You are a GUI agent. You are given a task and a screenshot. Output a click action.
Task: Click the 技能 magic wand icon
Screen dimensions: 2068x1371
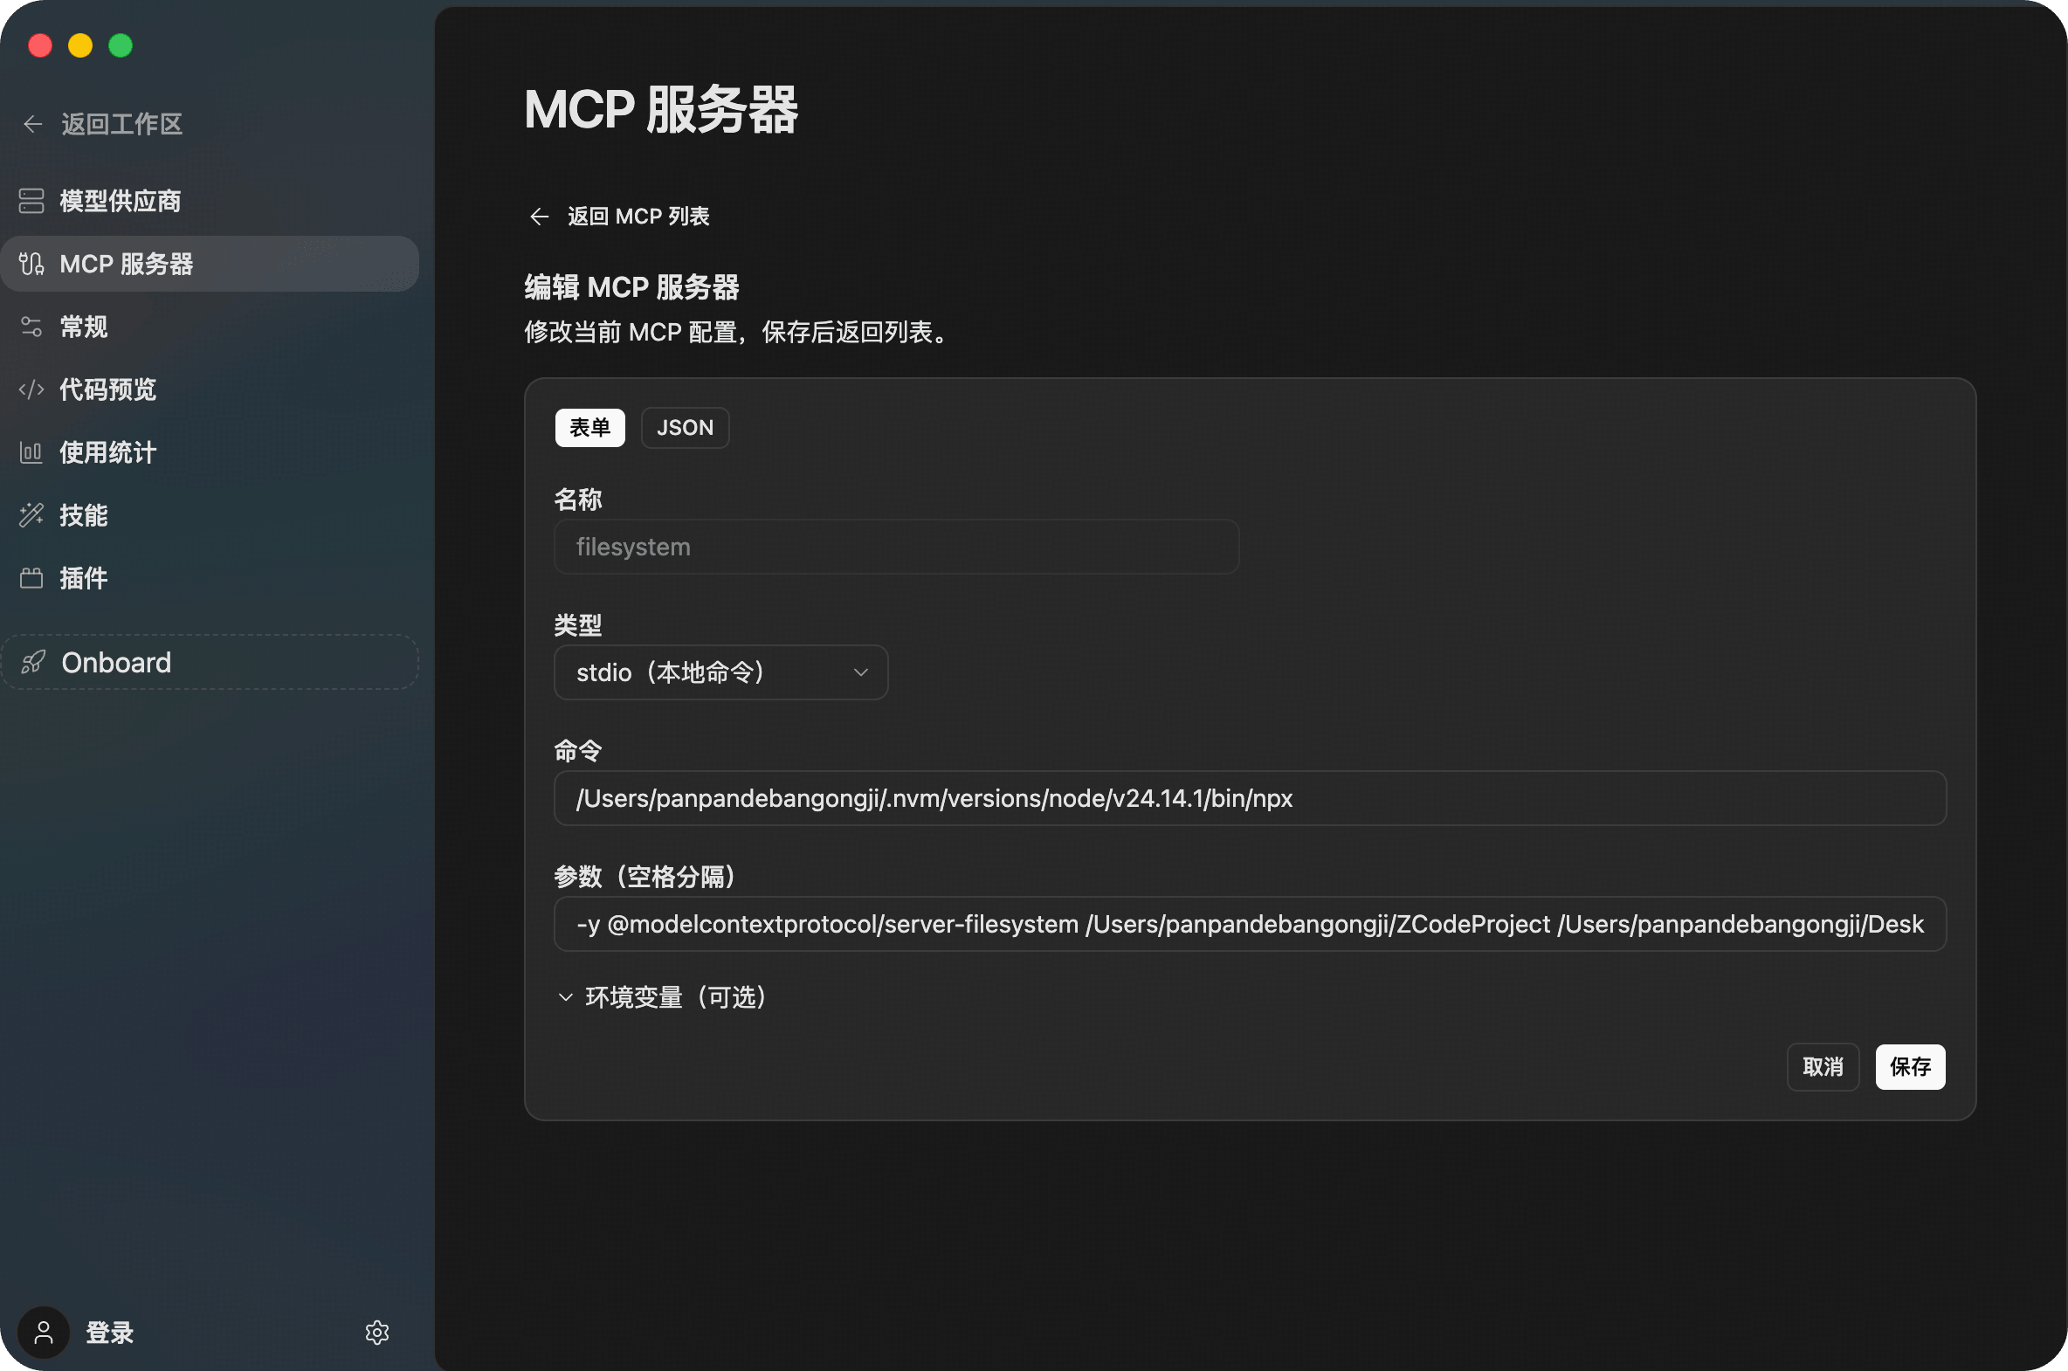coord(31,515)
